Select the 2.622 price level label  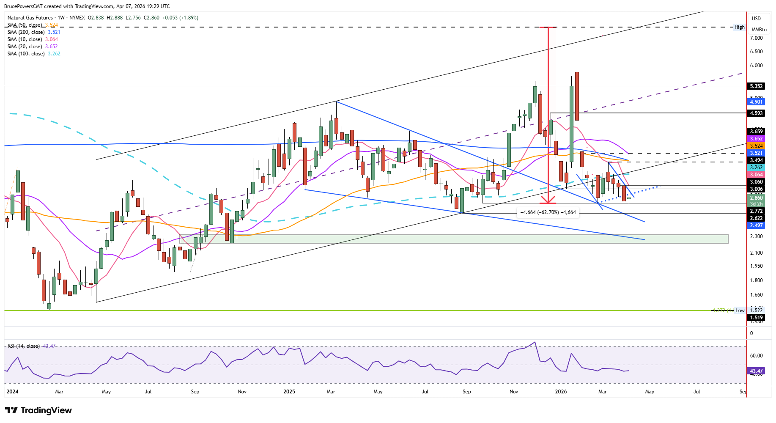click(756, 218)
